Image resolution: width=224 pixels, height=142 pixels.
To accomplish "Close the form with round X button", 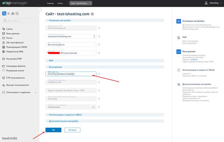I will [39, 10].
